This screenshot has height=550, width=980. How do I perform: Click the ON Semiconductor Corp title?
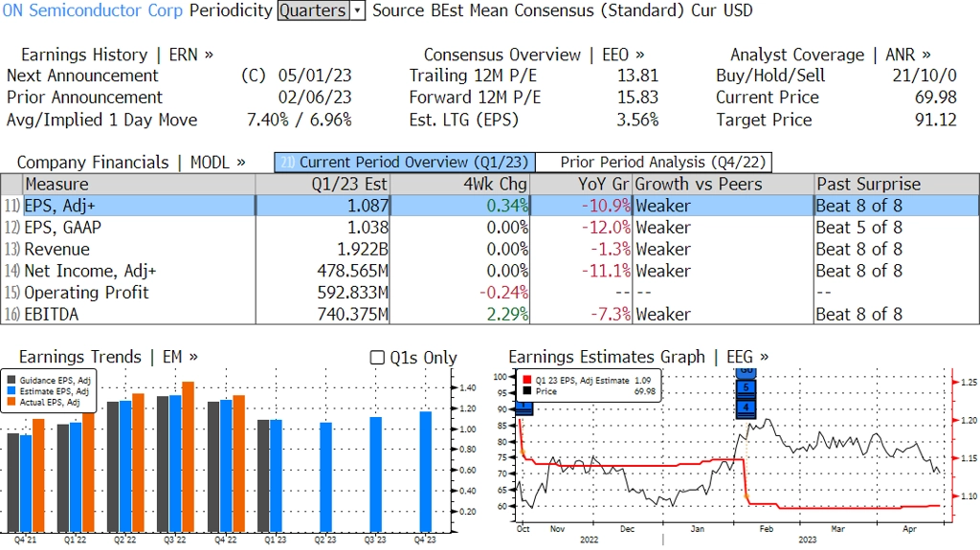click(93, 11)
